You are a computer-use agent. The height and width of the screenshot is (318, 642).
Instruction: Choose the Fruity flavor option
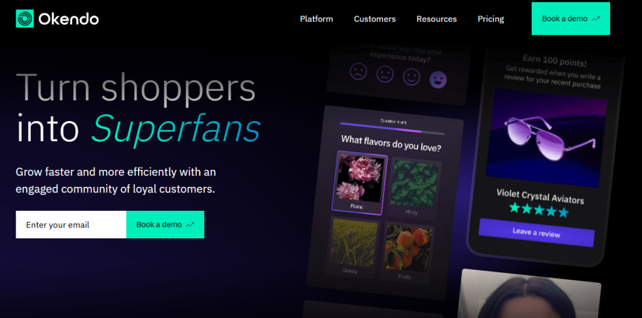(x=406, y=253)
